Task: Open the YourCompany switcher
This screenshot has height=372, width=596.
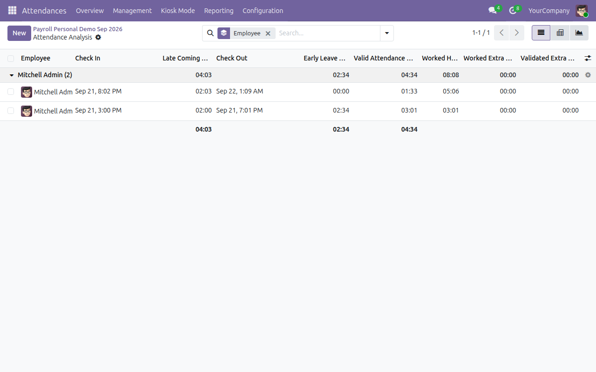Action: [x=549, y=10]
